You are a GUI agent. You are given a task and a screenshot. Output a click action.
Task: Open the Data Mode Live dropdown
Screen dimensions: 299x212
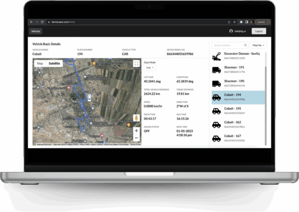[149, 68]
